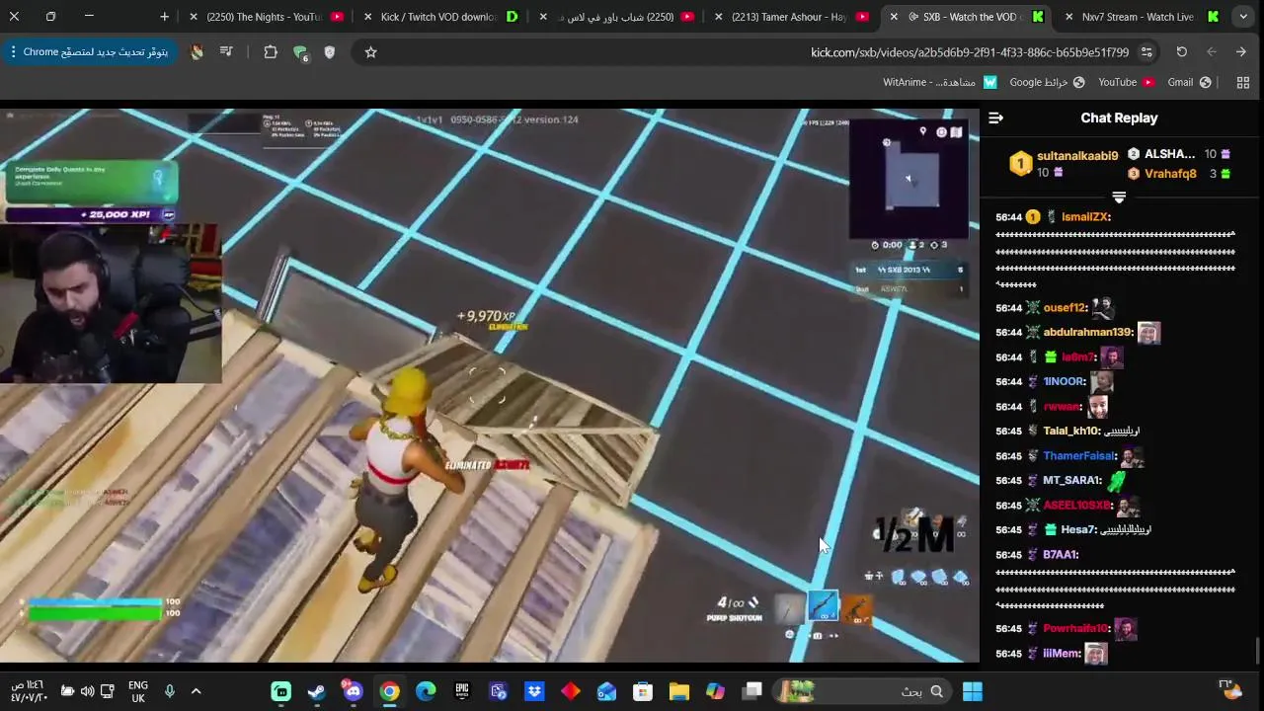This screenshot has height=711, width=1264.
Task: Reload the current page
Action: [1181, 52]
